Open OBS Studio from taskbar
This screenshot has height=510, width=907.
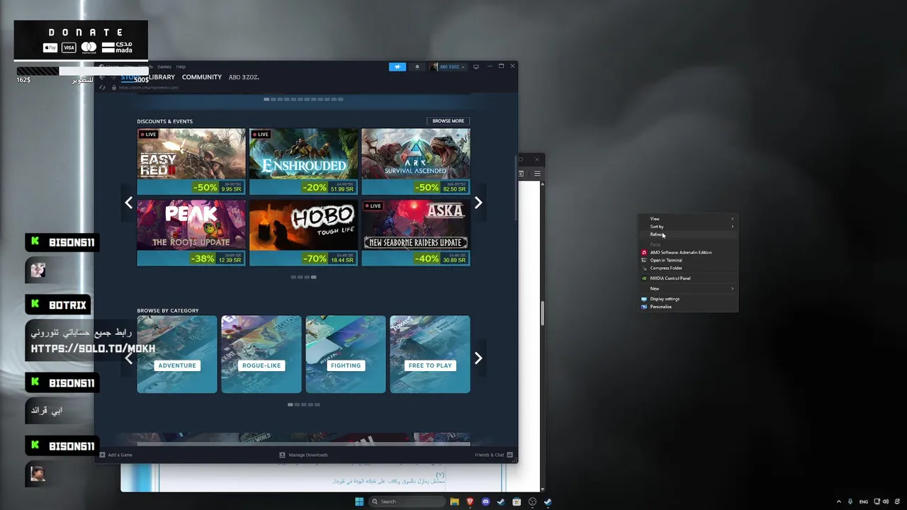(x=532, y=501)
